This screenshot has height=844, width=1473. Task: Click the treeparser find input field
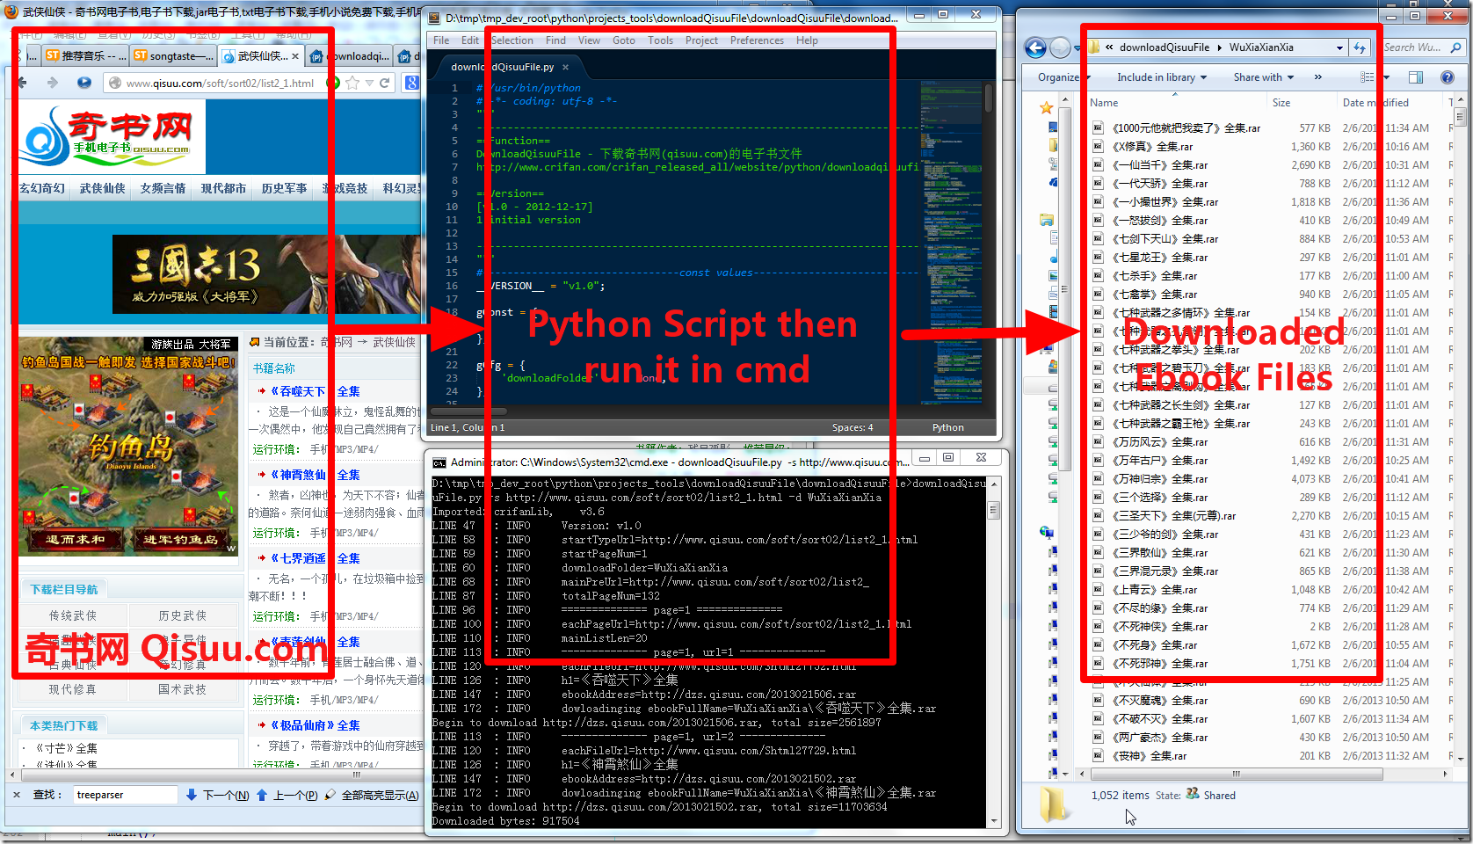(x=126, y=795)
